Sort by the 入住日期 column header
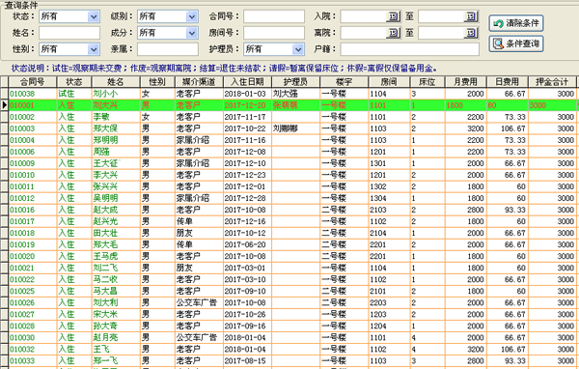The width and height of the screenshot is (579, 369). click(247, 82)
